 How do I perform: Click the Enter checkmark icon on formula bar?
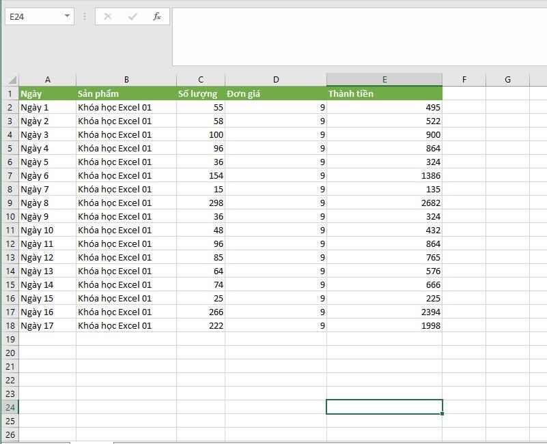[x=132, y=16]
